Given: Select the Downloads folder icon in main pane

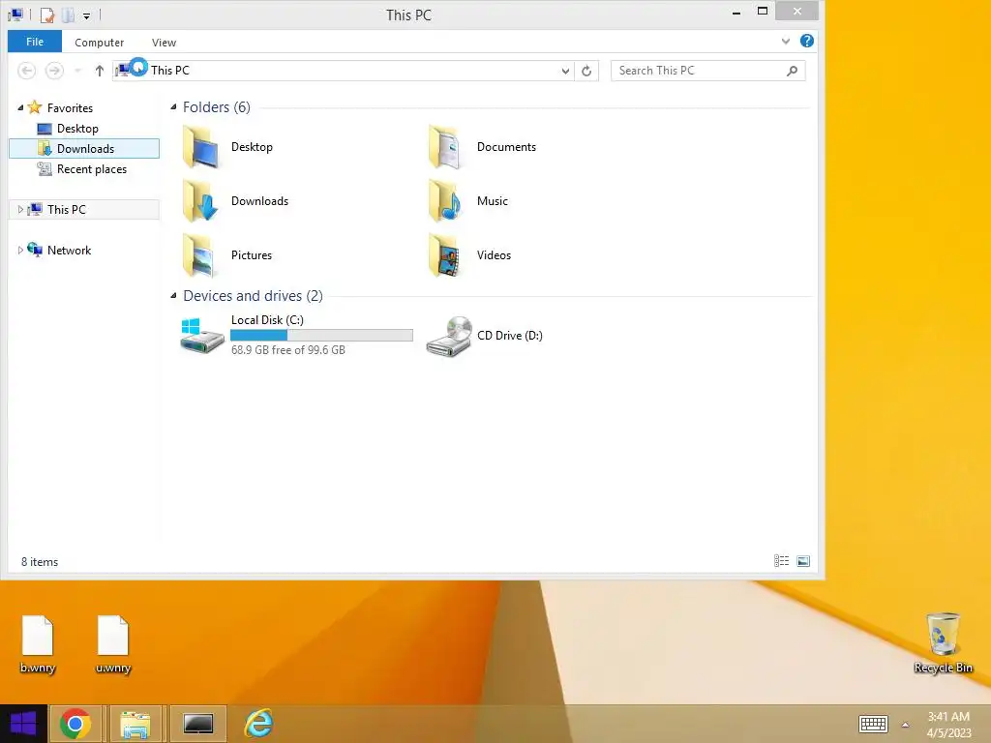Looking at the screenshot, I should click(201, 201).
